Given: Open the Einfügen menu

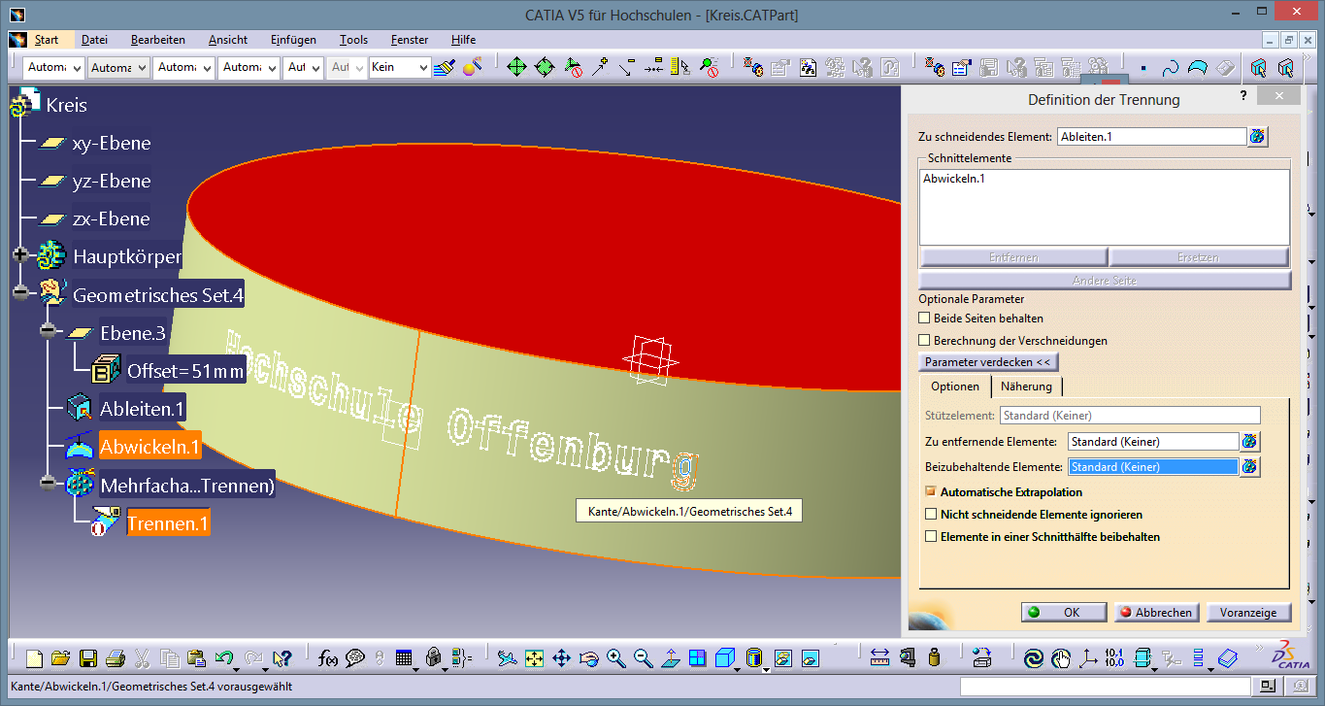Looking at the screenshot, I should click(x=293, y=40).
